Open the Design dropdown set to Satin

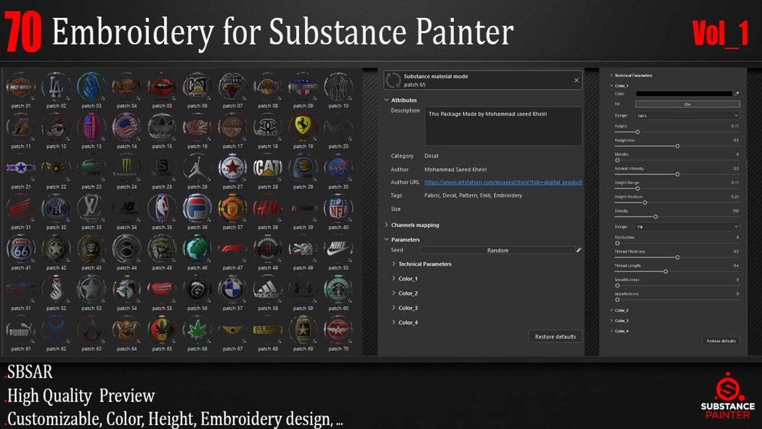point(687,115)
